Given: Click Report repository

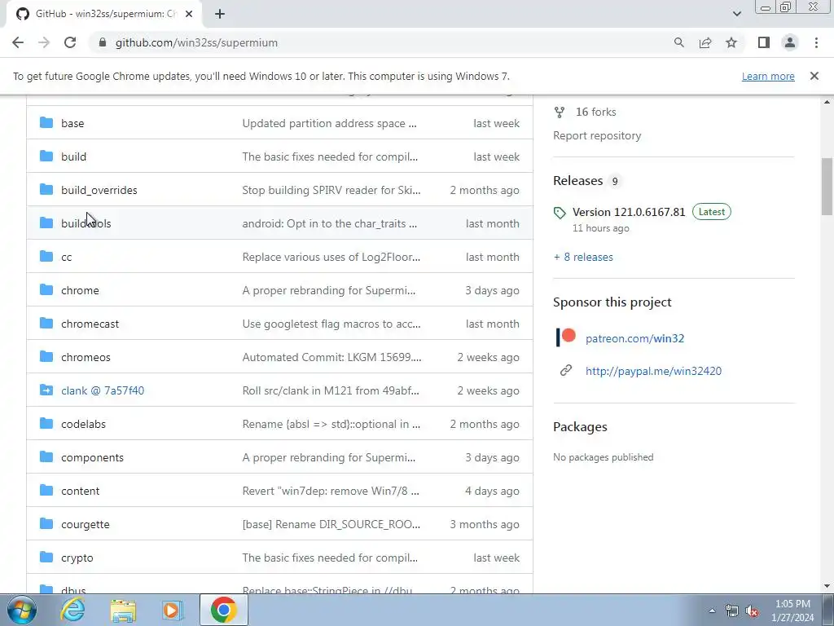Looking at the screenshot, I should pos(597,136).
